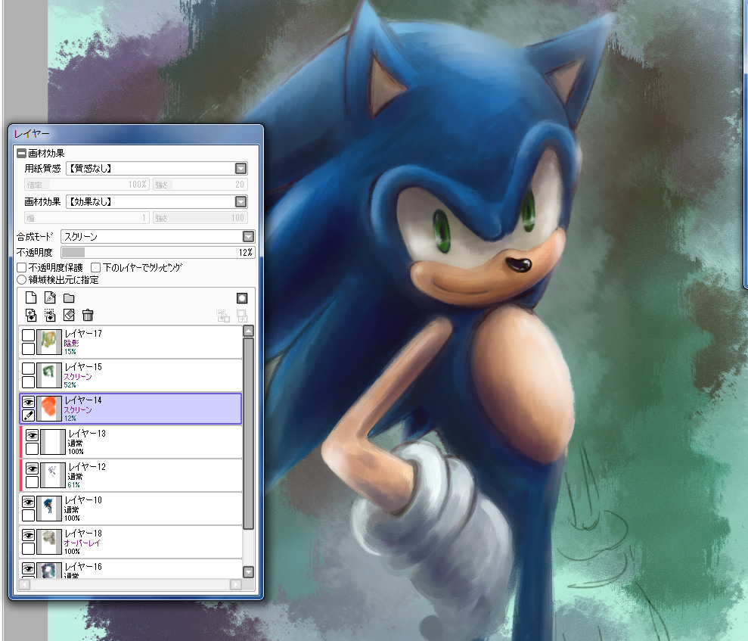Click the horizontal scrollbar left arrow
This screenshot has height=641, width=748.
pos(24,584)
